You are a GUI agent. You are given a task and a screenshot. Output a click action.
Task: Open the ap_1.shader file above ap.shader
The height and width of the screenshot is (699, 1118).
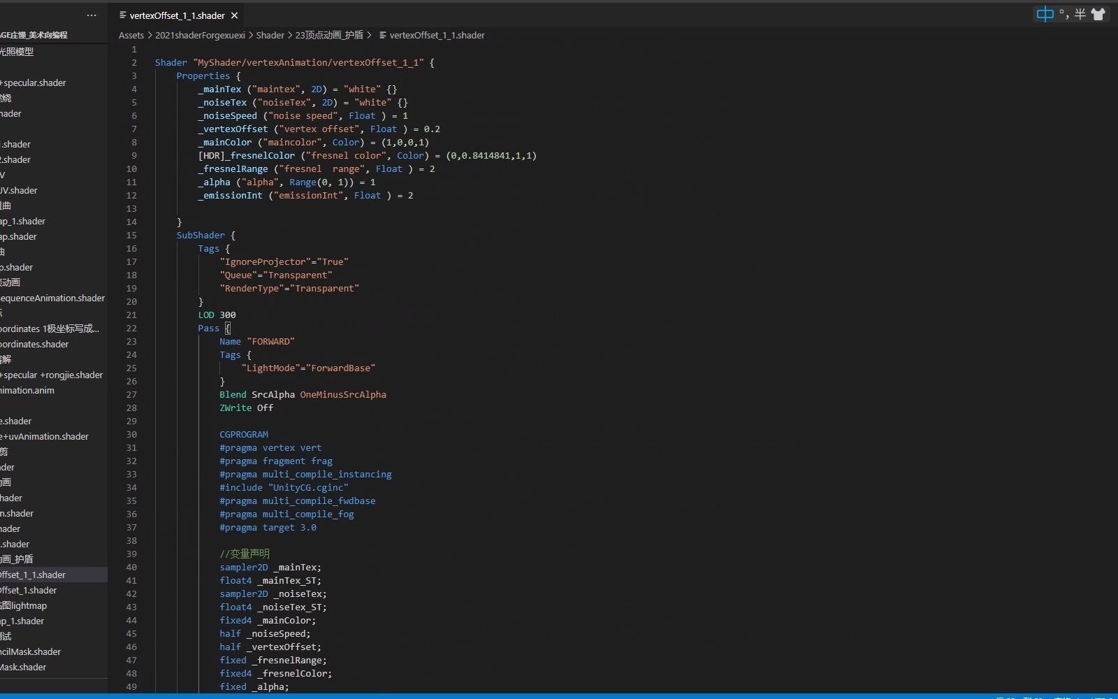[x=23, y=221]
